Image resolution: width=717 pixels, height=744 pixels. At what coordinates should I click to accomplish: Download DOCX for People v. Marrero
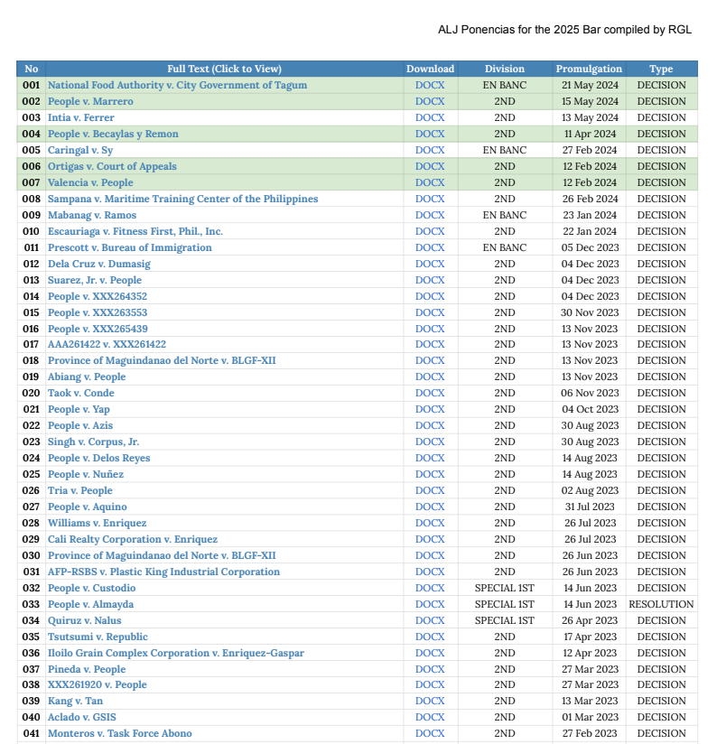(430, 101)
